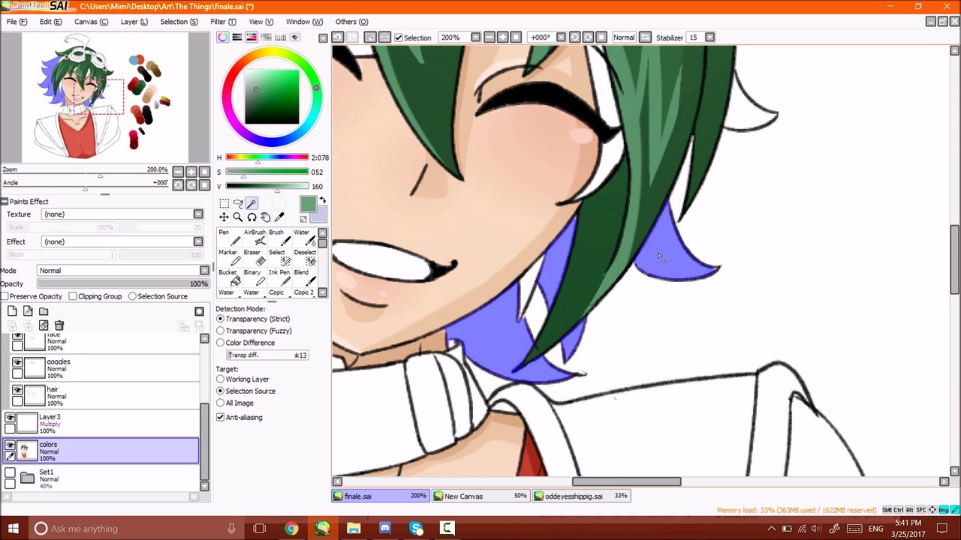Open the color panel options dropdown arrow
The width and height of the screenshot is (961, 540).
[x=323, y=37]
